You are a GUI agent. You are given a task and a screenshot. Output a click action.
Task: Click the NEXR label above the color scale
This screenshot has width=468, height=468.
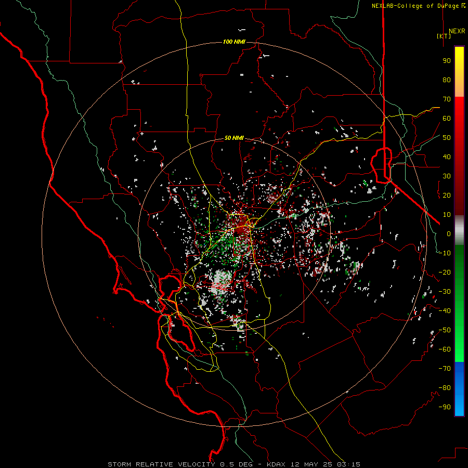coord(457,31)
